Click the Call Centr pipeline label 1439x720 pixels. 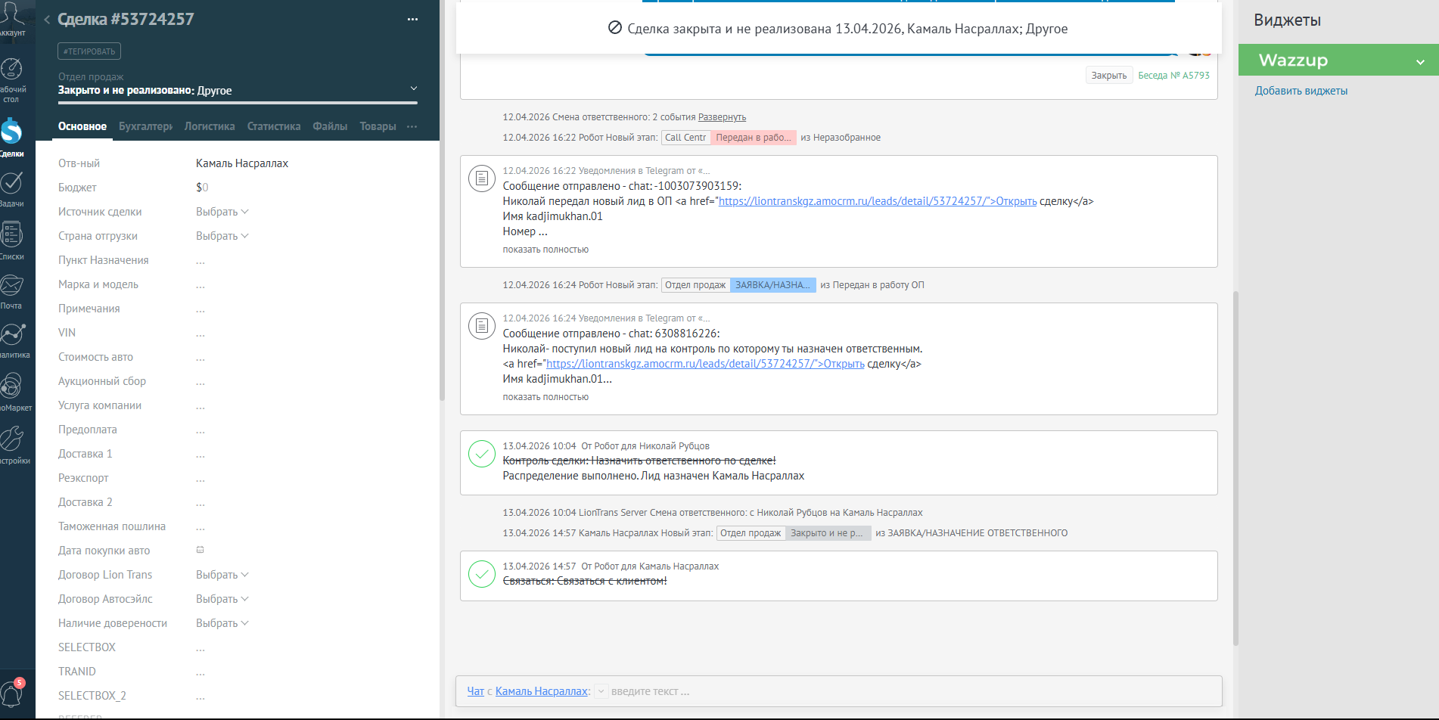pos(685,138)
